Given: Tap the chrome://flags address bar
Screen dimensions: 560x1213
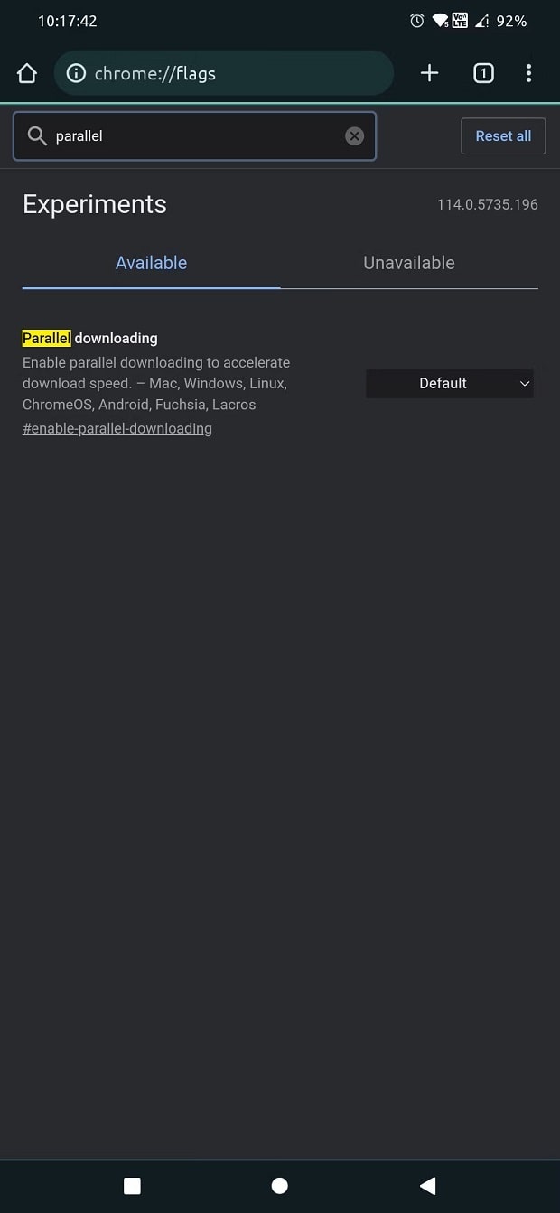Looking at the screenshot, I should (x=224, y=73).
